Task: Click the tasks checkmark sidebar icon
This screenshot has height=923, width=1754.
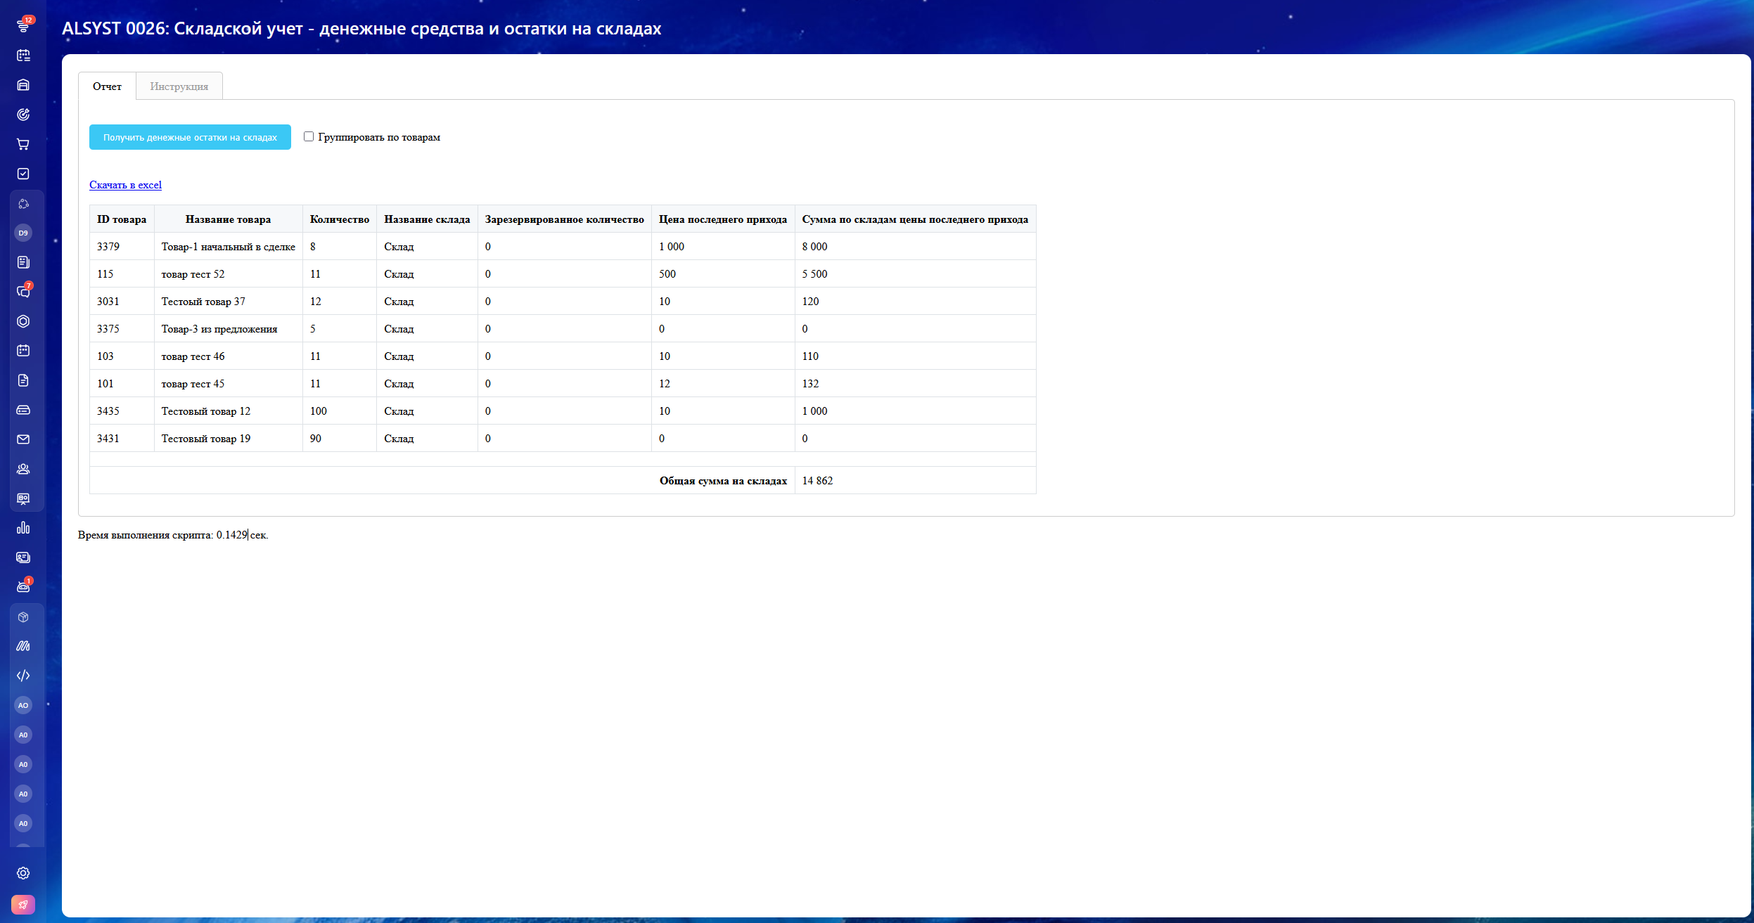Action: [x=23, y=174]
